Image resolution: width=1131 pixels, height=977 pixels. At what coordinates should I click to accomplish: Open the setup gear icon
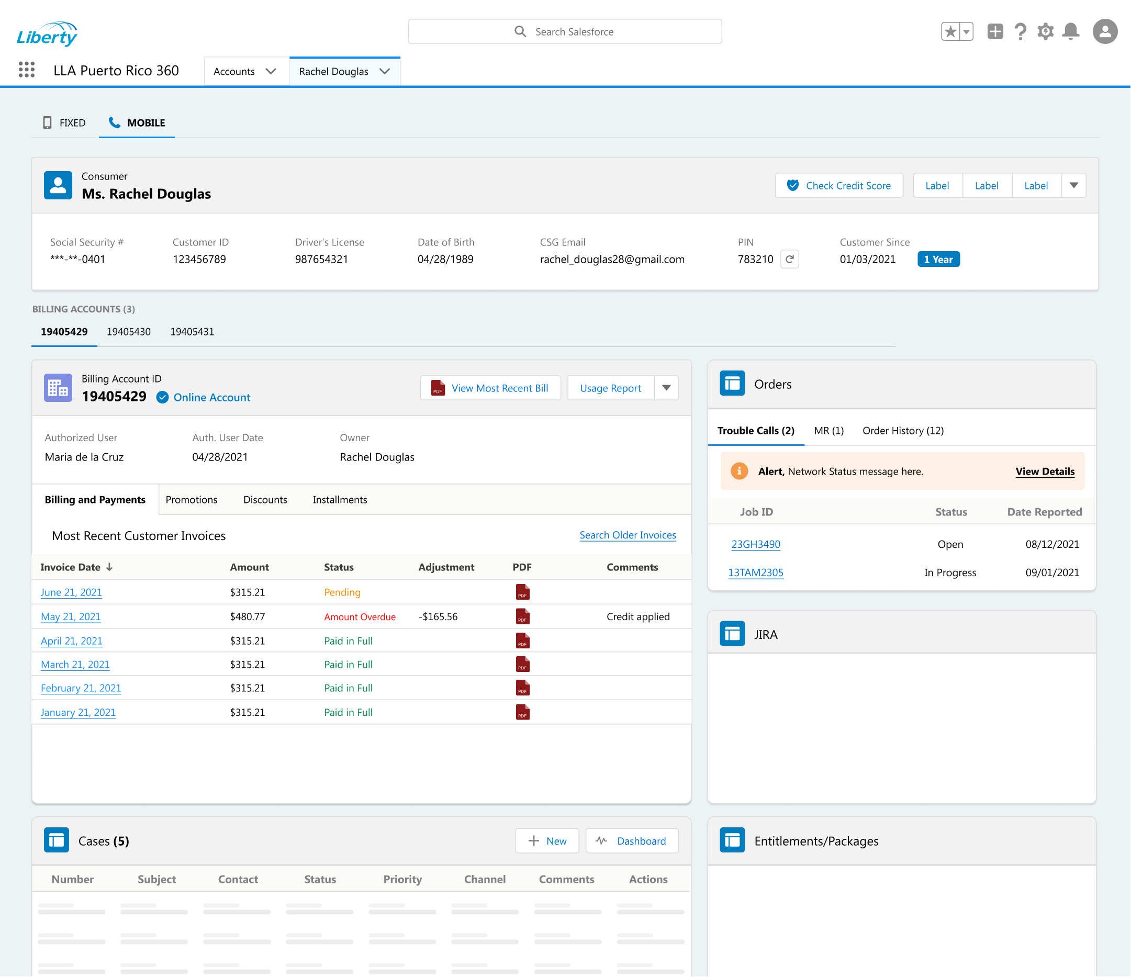(x=1045, y=31)
